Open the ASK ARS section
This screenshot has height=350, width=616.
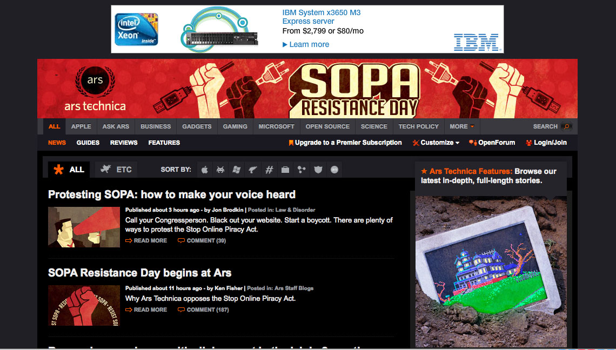pyautogui.click(x=116, y=126)
